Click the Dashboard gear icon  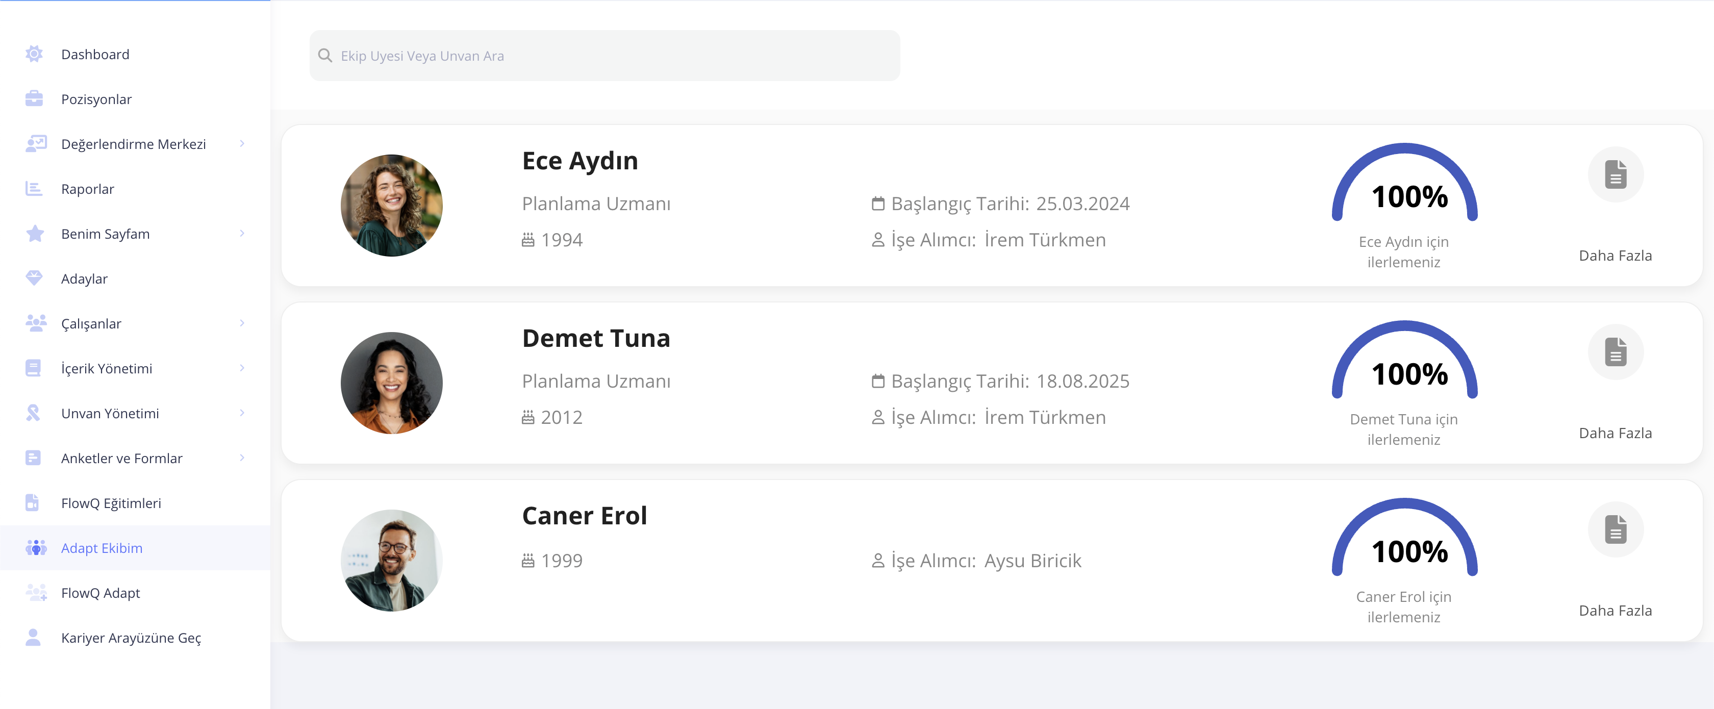pyautogui.click(x=34, y=54)
